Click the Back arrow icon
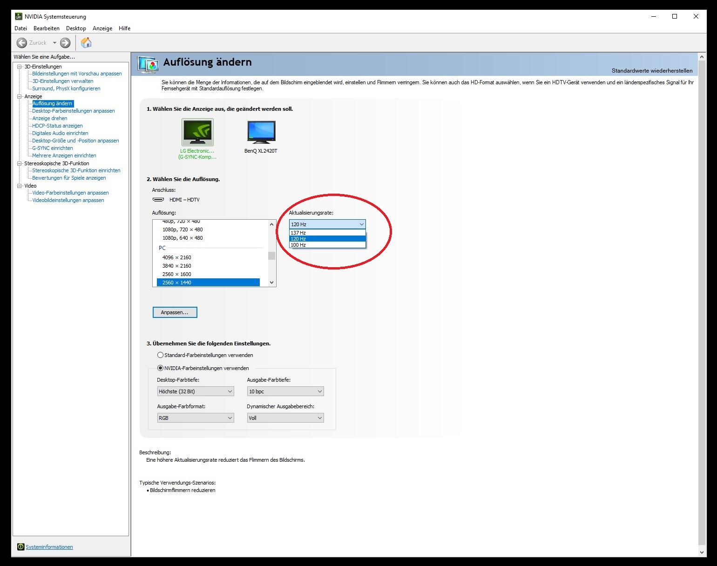This screenshot has width=717, height=566. click(x=21, y=43)
